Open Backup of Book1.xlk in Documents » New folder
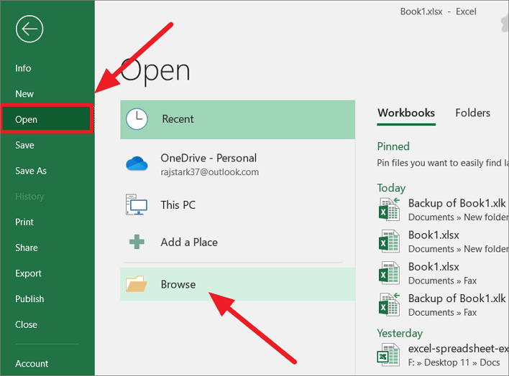Image resolution: width=509 pixels, height=376 pixels. tap(443, 210)
